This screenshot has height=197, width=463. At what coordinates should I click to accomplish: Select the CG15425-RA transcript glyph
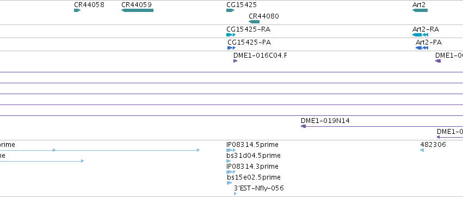pyautogui.click(x=231, y=35)
